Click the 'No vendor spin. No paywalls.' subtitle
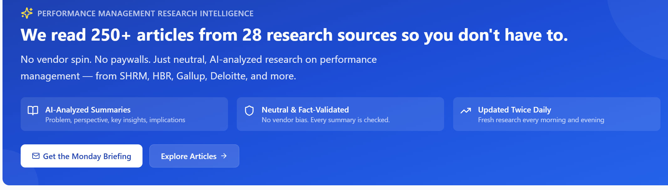 pyautogui.click(x=199, y=67)
